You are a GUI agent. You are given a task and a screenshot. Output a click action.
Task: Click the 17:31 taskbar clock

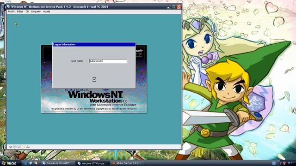tap(290, 163)
